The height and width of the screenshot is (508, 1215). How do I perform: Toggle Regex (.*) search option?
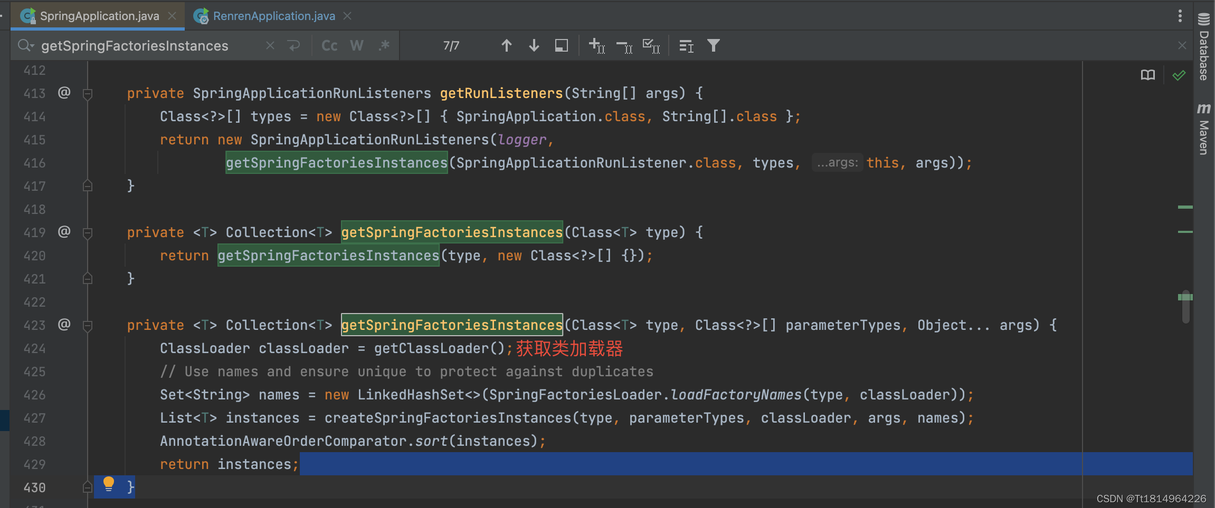[x=384, y=46]
